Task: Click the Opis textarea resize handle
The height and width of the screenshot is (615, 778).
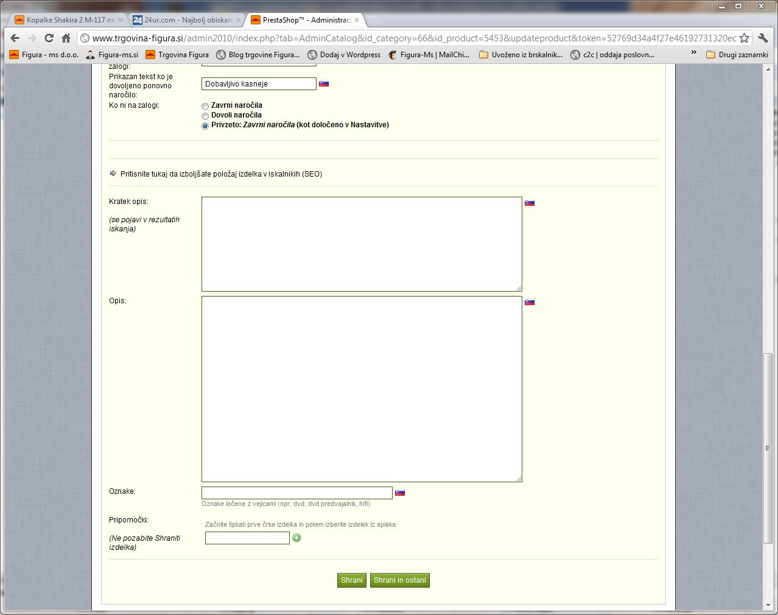Action: tap(519, 479)
